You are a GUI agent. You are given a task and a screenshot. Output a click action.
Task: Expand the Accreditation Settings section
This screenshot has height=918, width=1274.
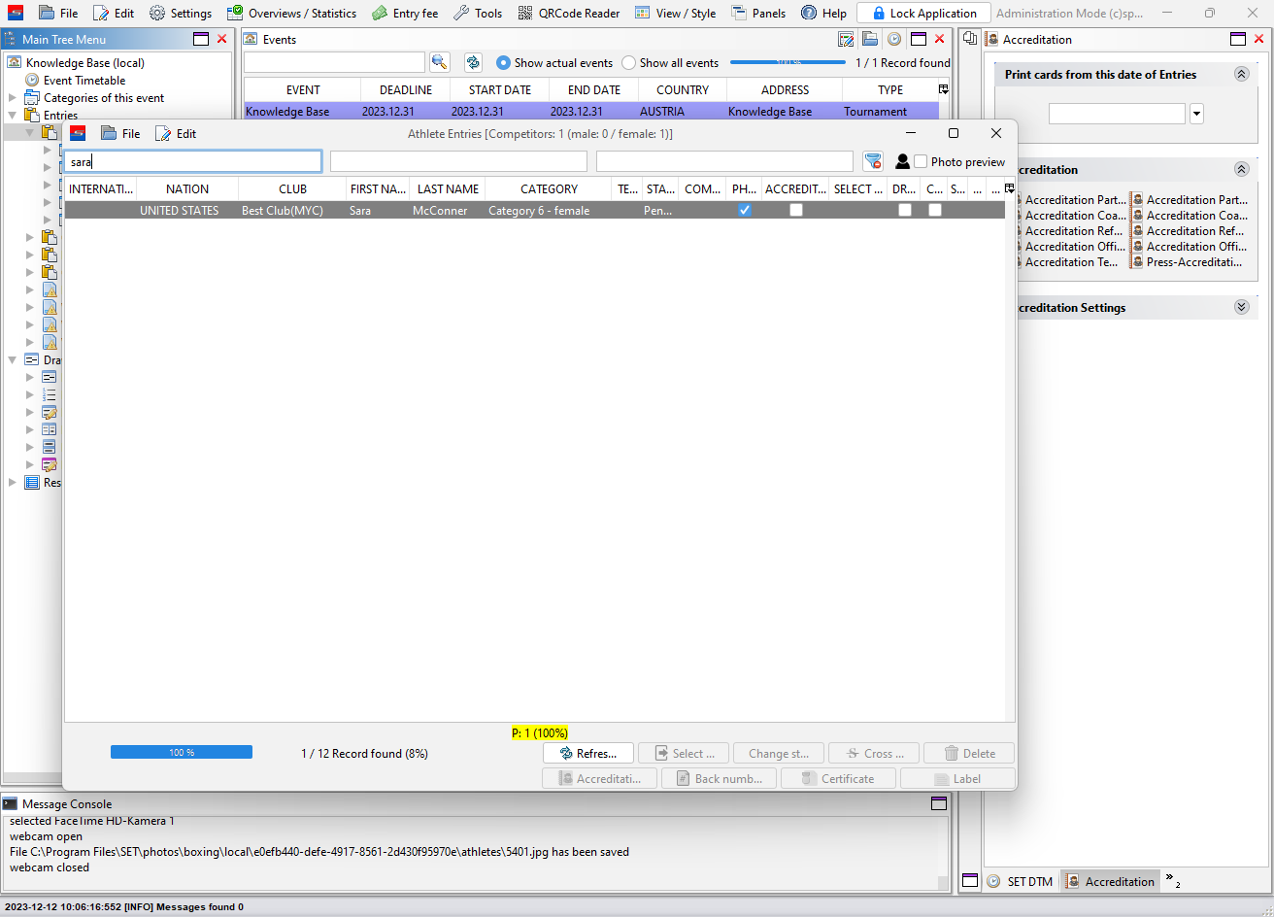tap(1241, 307)
